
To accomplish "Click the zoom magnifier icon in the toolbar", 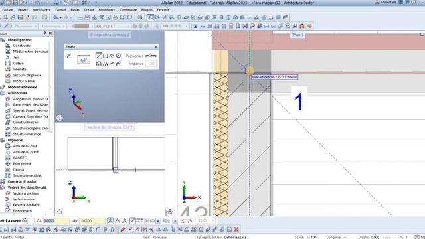I will click(x=140, y=18).
